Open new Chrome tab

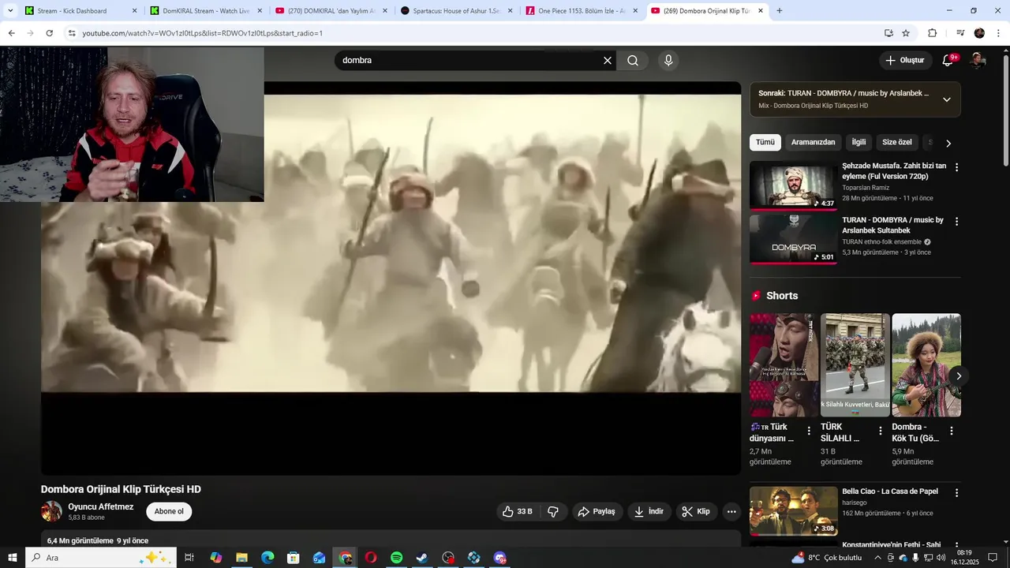(780, 11)
